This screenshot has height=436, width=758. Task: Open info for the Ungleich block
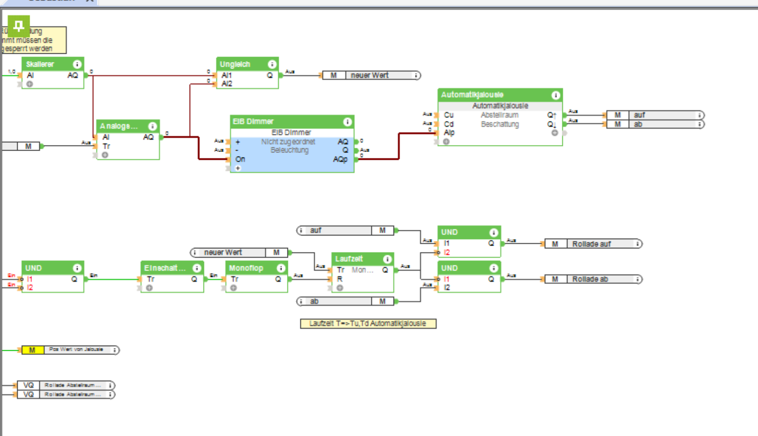click(272, 64)
